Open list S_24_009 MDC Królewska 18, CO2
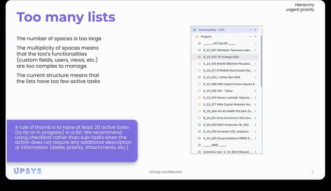Viewport: 331px width, 191px height. (226, 125)
